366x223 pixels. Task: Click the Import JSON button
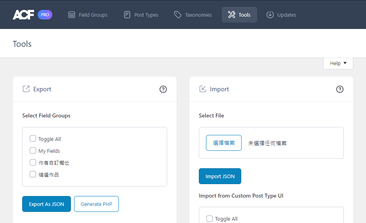220,176
